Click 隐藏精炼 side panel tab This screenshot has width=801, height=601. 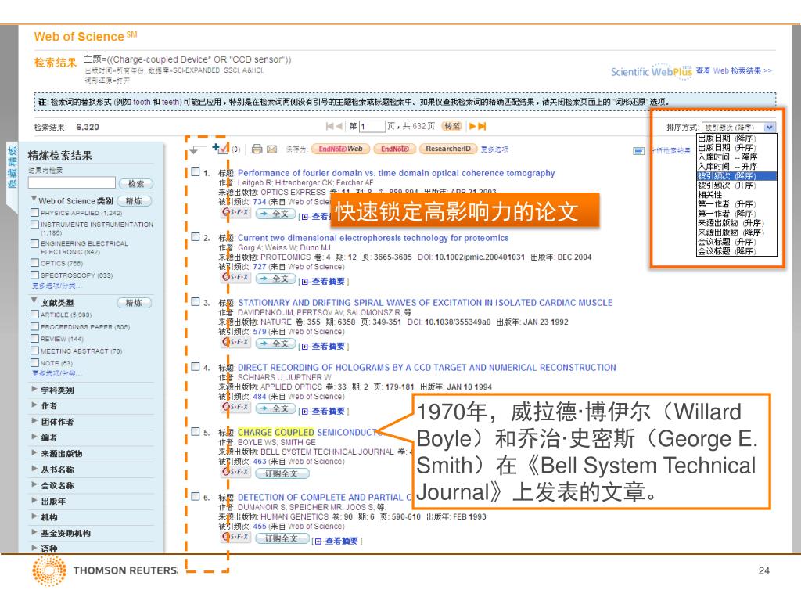coord(13,167)
